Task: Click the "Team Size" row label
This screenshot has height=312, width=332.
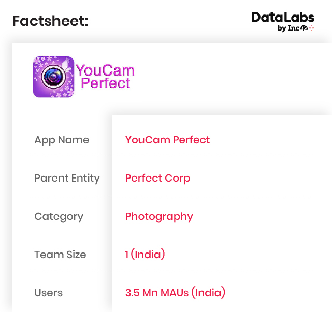Action: (x=60, y=255)
